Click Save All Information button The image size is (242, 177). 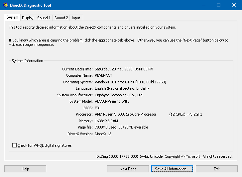[x=172, y=169]
